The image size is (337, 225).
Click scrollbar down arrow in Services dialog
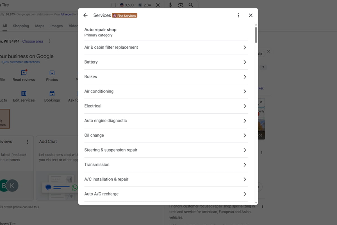click(256, 202)
